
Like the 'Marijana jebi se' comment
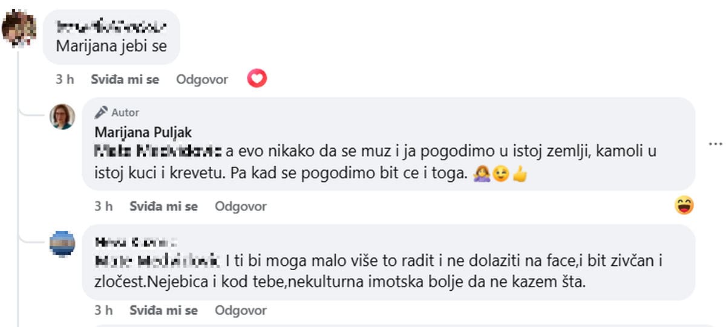click(x=125, y=79)
